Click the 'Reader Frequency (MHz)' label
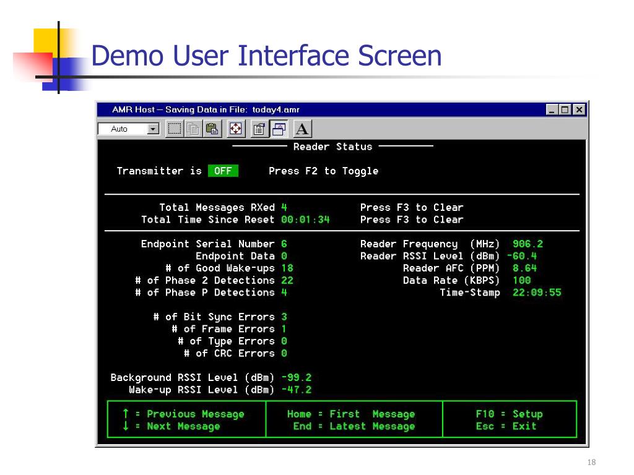Screen dimensions: 634x475 point(430,244)
